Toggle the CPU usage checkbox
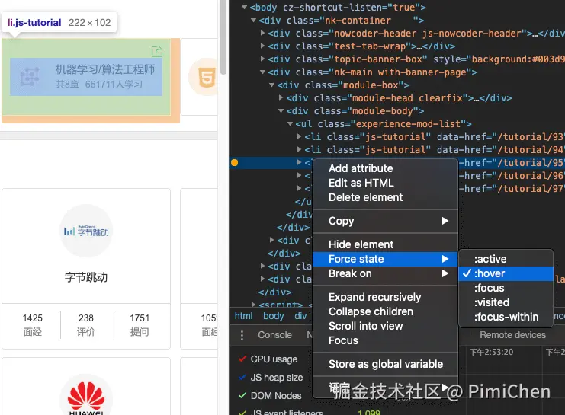This screenshot has height=415, width=565. (x=242, y=359)
